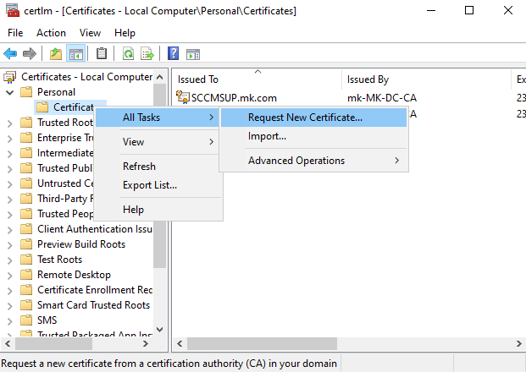This screenshot has width=526, height=372.
Task: Click the blue Help question mark icon
Action: pyautogui.click(x=173, y=53)
